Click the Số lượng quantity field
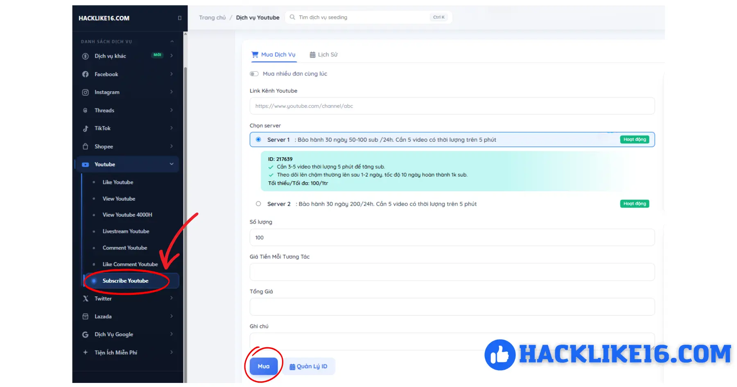This screenshot has height=387, width=737. pos(452,238)
